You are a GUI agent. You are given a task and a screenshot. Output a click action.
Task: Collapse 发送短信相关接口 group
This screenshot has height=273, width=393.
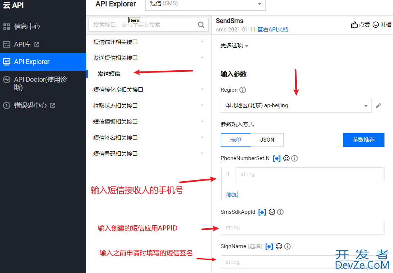tap(149, 58)
